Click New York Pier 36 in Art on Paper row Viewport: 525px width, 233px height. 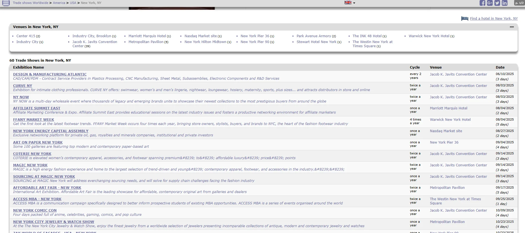coord(444,142)
